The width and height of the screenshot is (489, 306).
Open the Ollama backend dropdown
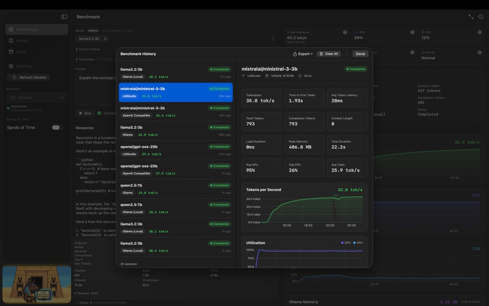click(37, 98)
